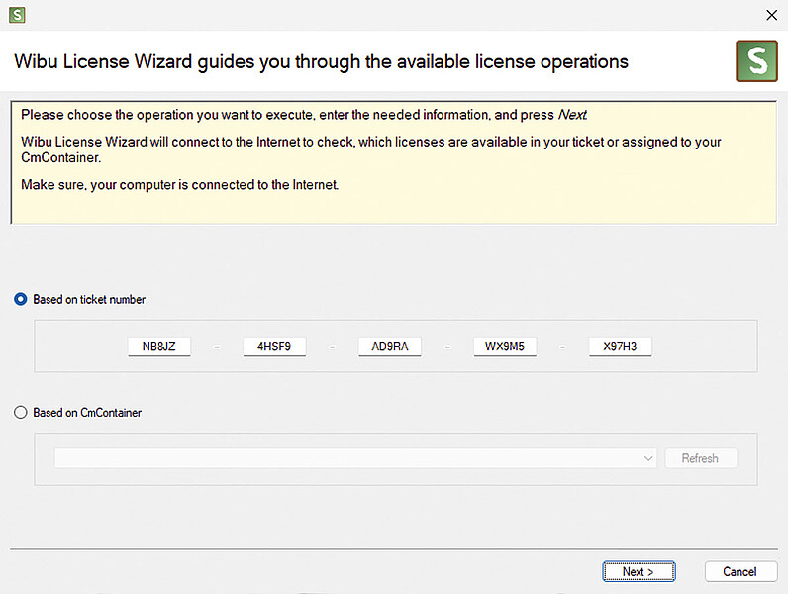Click the Refresh button
Viewport: 788px width, 594px height.
click(701, 458)
